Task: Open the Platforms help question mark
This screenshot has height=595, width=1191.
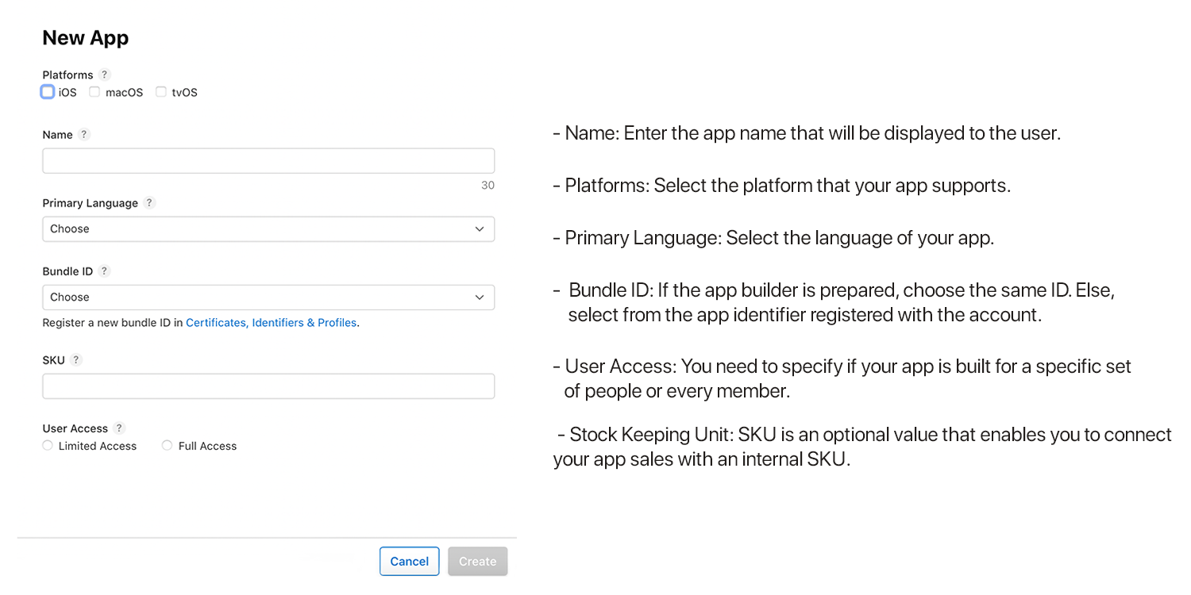Action: pos(105,75)
